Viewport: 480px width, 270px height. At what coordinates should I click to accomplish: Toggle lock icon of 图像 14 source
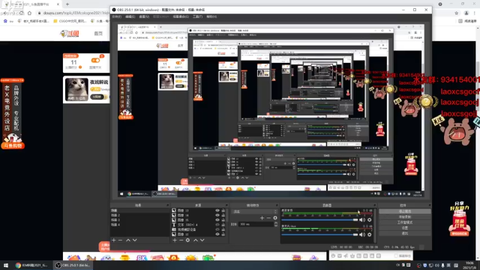223,215
